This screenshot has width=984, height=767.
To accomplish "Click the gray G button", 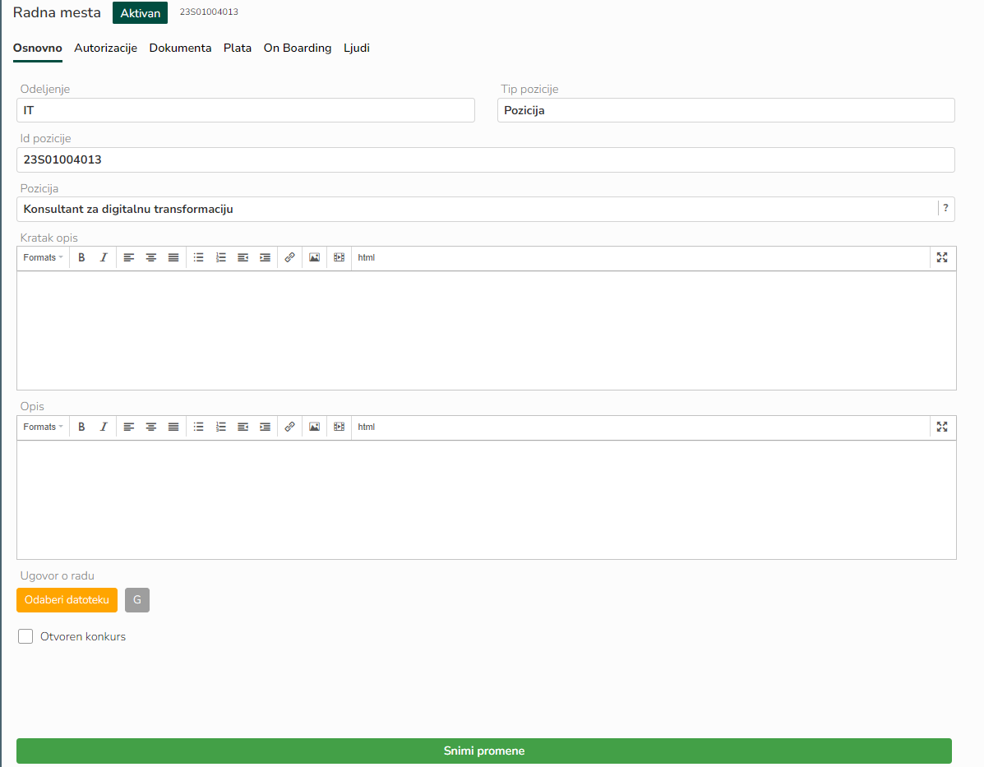I will click(137, 600).
